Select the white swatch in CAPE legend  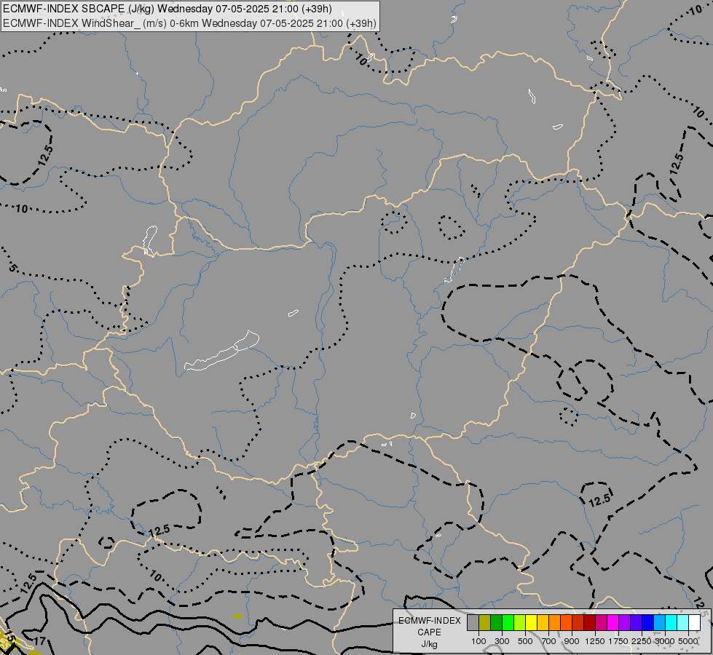[x=694, y=623]
